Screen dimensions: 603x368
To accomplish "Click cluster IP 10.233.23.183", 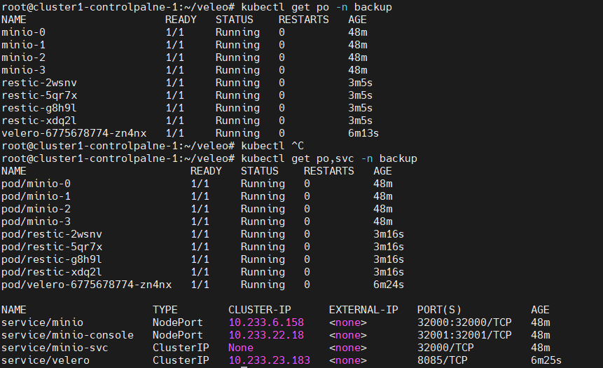I will (269, 360).
